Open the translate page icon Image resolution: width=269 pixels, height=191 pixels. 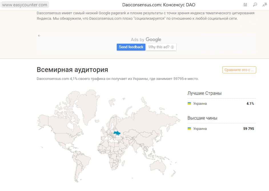264,5
